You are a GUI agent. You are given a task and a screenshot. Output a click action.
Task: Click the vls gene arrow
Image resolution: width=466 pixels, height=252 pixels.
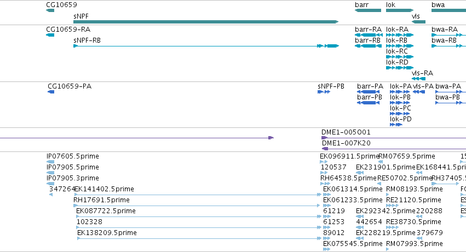click(418, 22)
